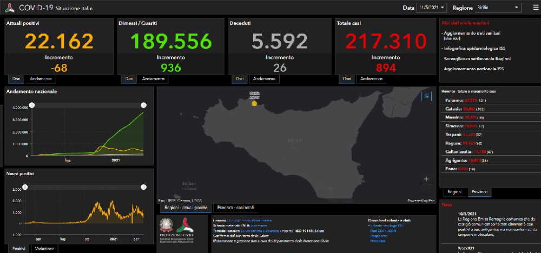Click the map legend list icon
The image size is (541, 253).
coord(427,96)
